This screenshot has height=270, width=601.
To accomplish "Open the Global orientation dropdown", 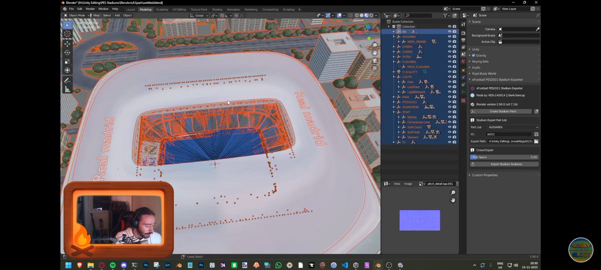I will (199, 15).
